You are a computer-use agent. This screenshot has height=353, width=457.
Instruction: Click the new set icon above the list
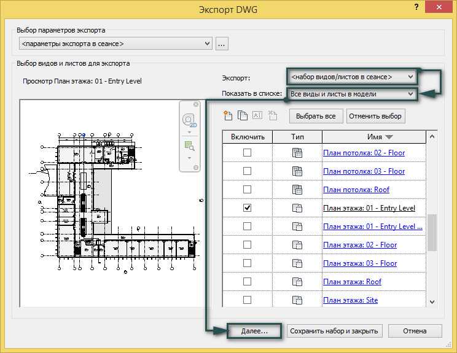click(228, 115)
